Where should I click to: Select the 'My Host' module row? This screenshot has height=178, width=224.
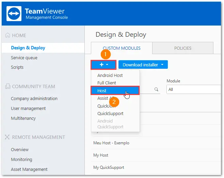pyautogui.click(x=156, y=155)
